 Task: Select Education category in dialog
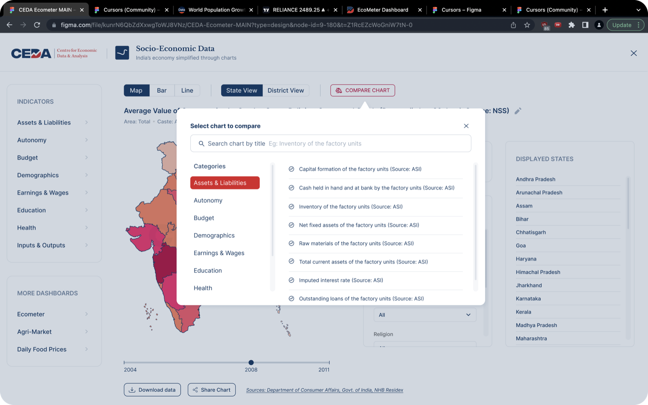pyautogui.click(x=208, y=271)
